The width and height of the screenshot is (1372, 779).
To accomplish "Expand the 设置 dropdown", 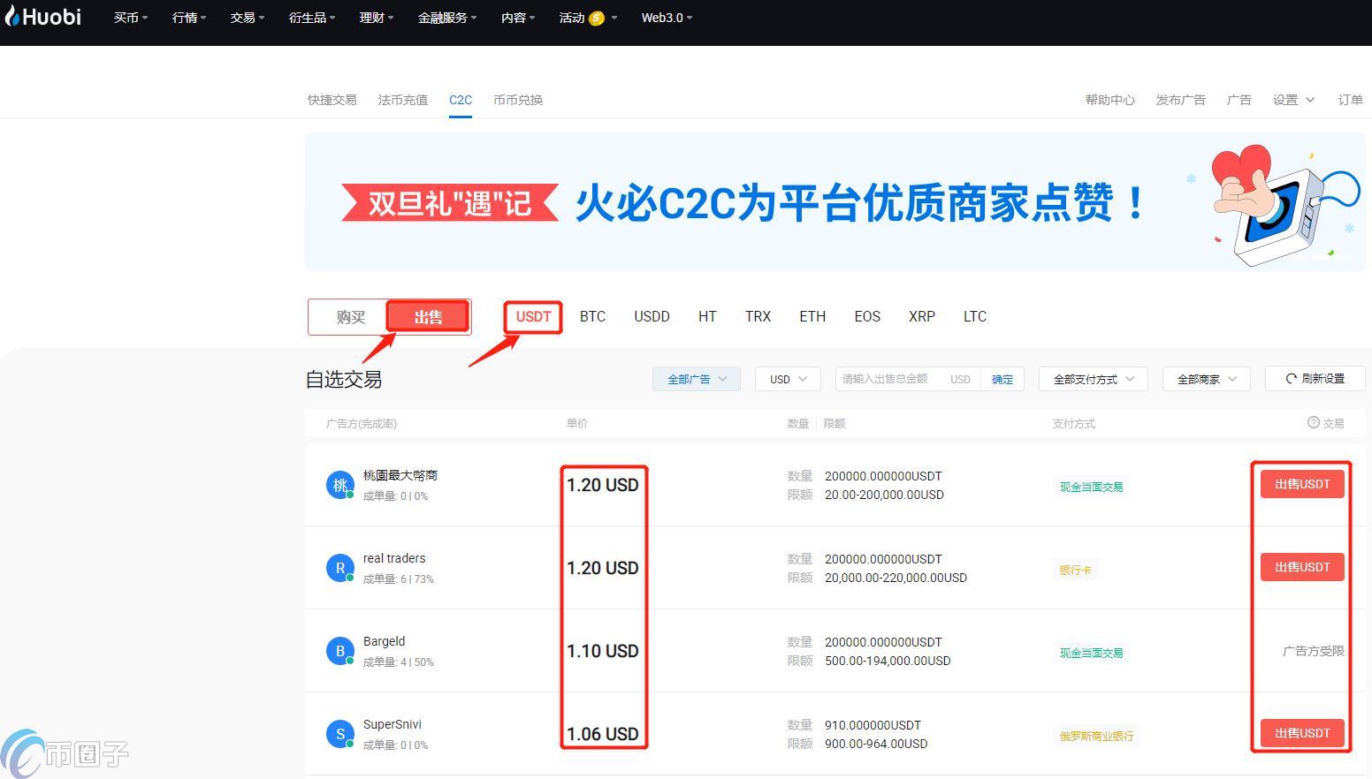I will pos(1293,100).
